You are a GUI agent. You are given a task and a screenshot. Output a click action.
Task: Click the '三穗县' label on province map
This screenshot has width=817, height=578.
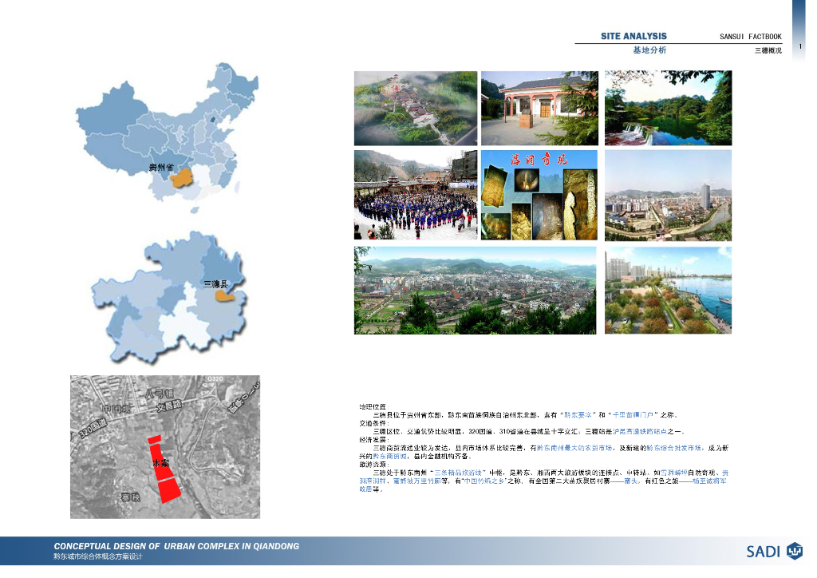tap(215, 284)
